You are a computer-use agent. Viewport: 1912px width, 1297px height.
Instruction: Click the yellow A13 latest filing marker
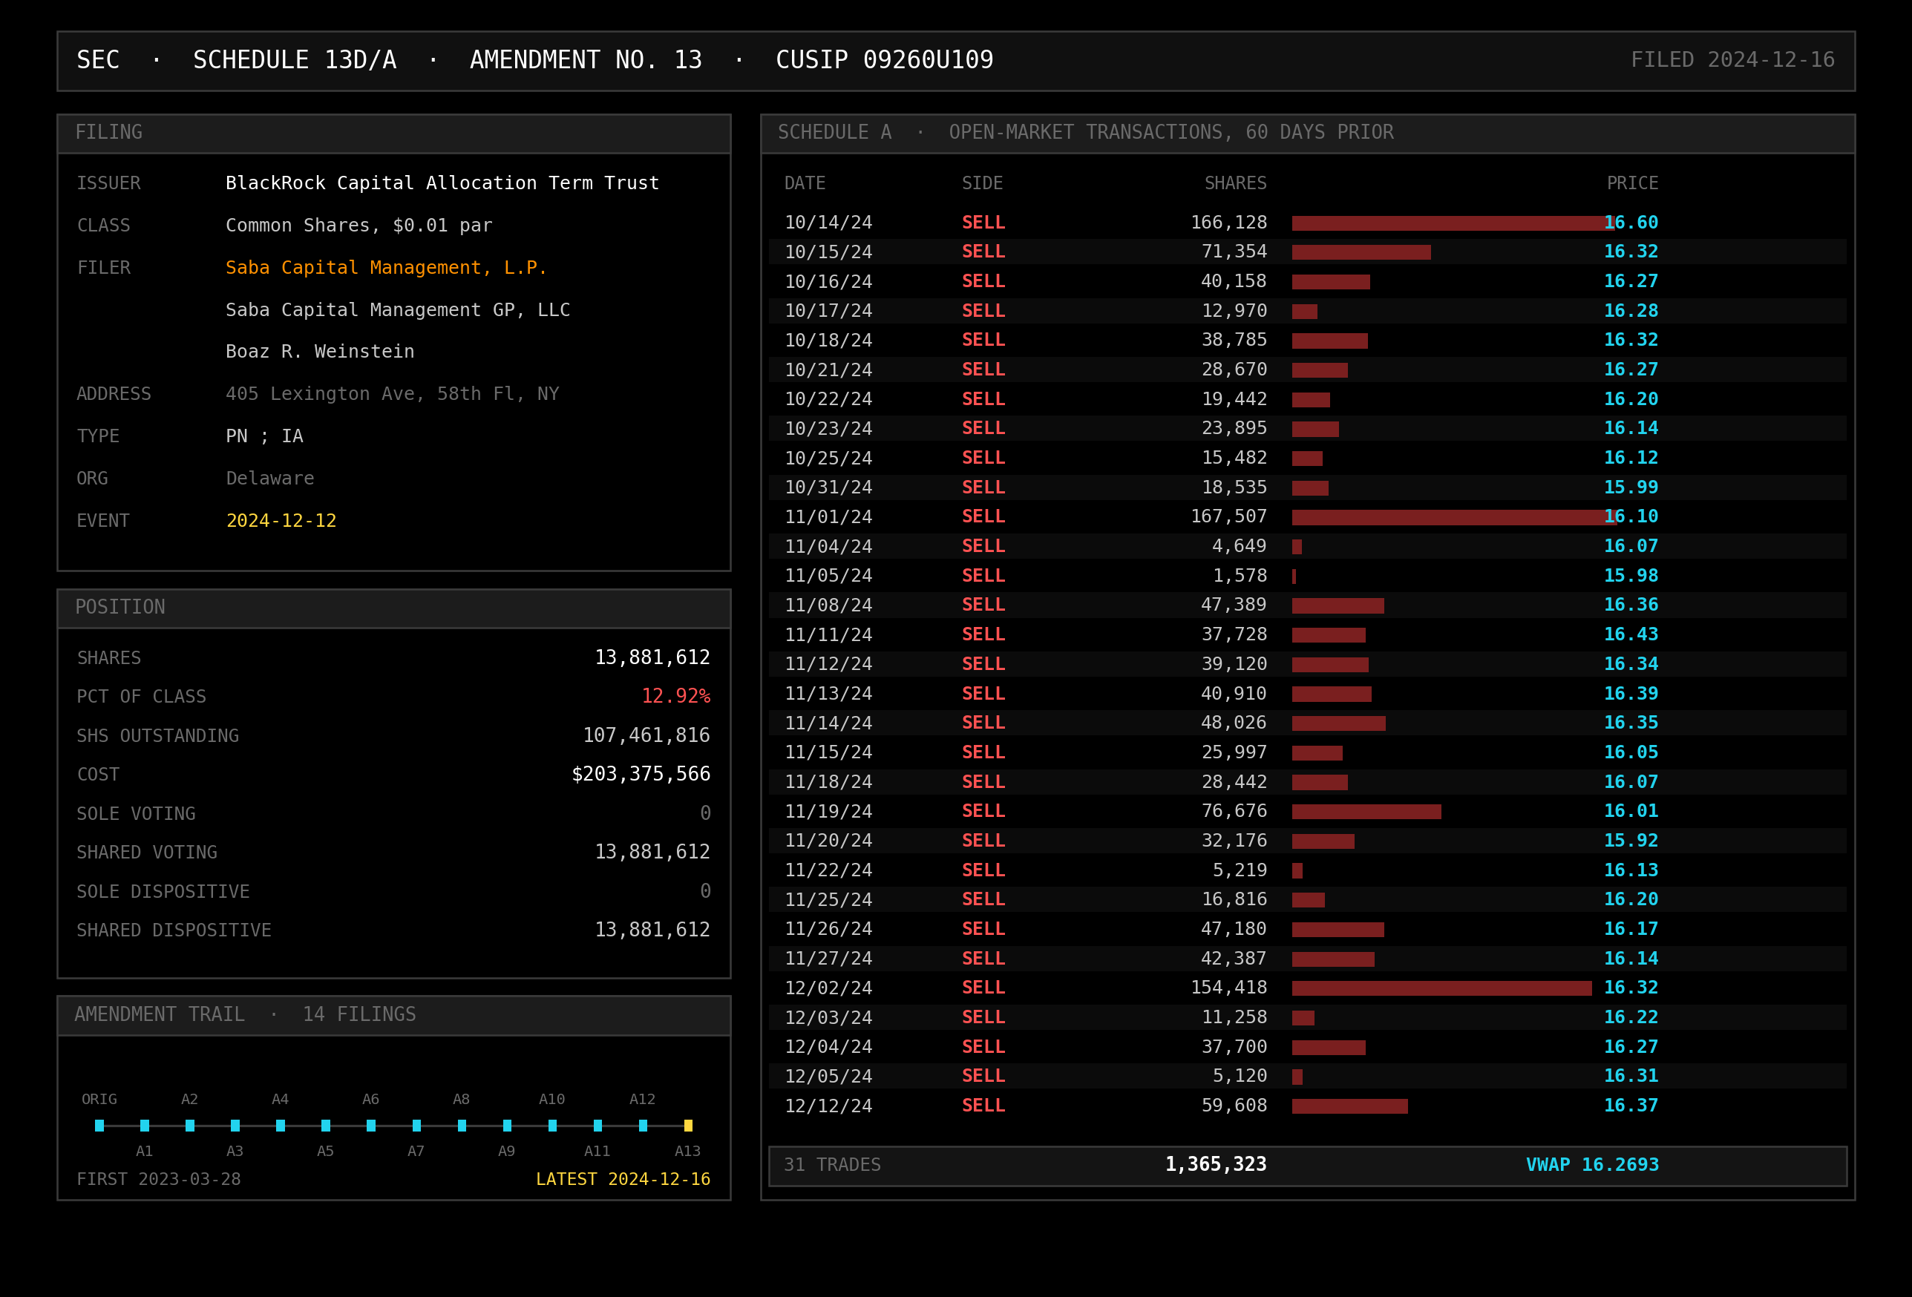click(688, 1125)
